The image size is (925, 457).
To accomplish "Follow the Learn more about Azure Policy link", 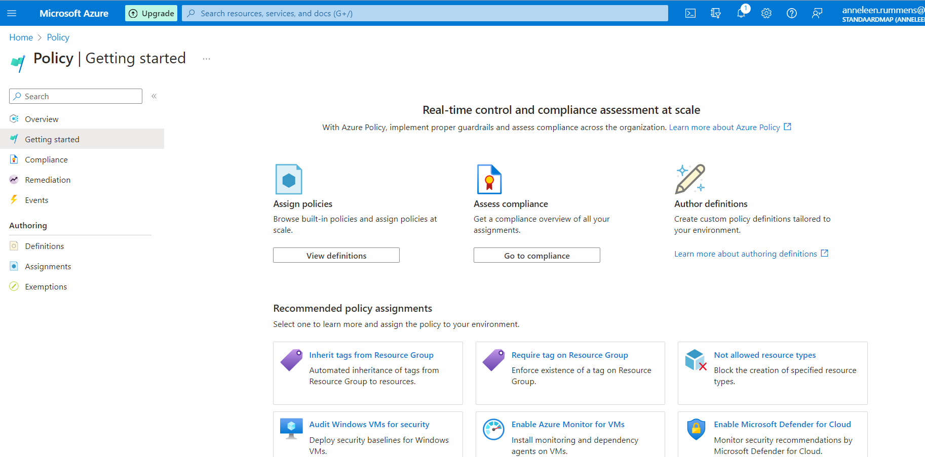I will pyautogui.click(x=730, y=127).
